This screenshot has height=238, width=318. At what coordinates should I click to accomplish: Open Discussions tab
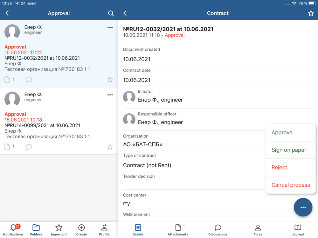click(x=218, y=230)
